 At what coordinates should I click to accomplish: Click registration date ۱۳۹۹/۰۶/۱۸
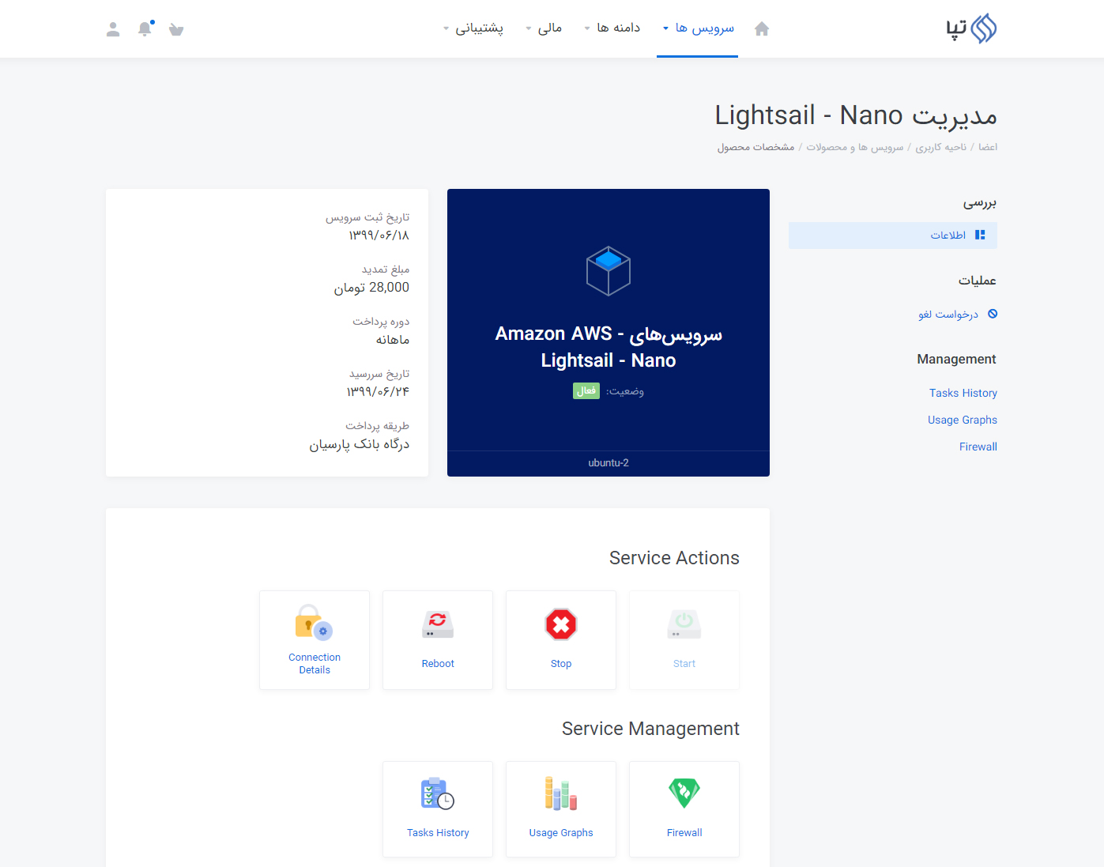[379, 236]
